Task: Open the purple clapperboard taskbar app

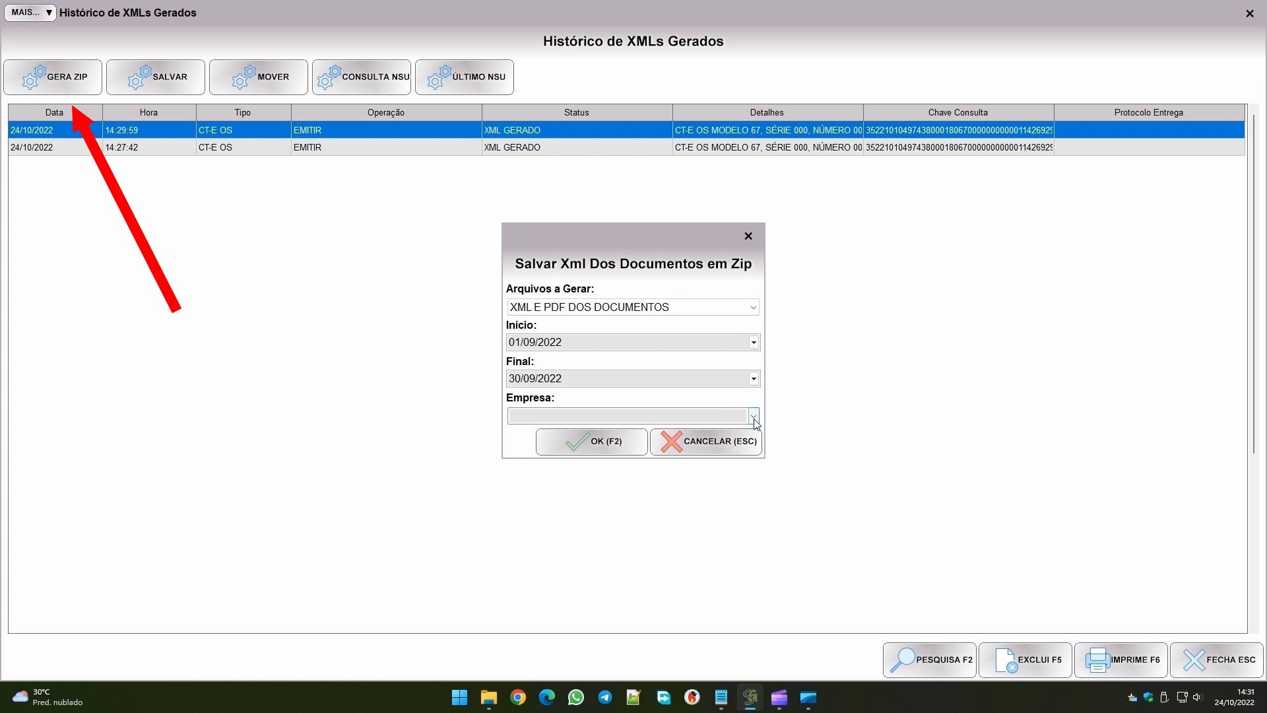Action: point(779,698)
